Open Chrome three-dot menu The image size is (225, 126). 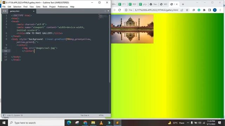click(220, 10)
